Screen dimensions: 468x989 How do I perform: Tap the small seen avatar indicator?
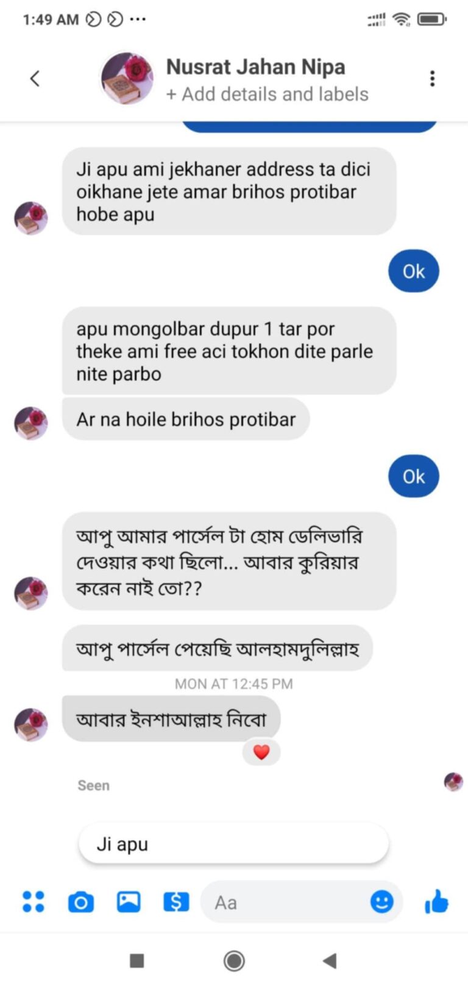453,781
